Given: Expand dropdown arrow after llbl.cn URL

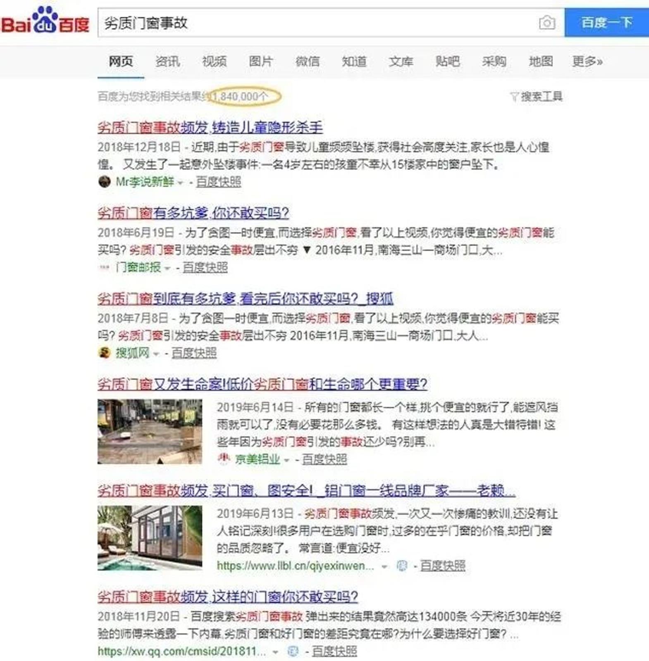Looking at the screenshot, I should [x=384, y=566].
